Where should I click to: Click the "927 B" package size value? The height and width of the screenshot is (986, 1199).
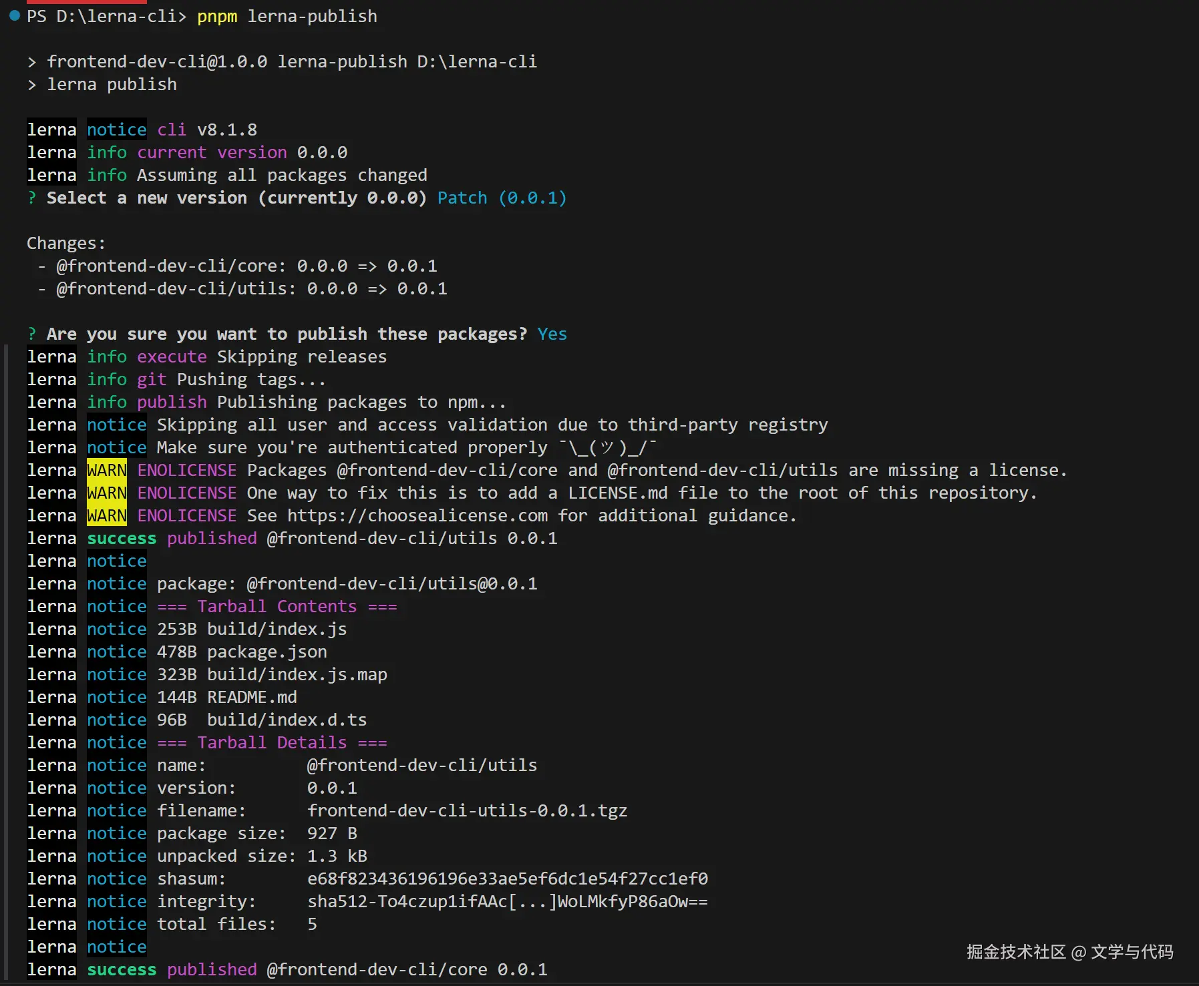(x=332, y=833)
